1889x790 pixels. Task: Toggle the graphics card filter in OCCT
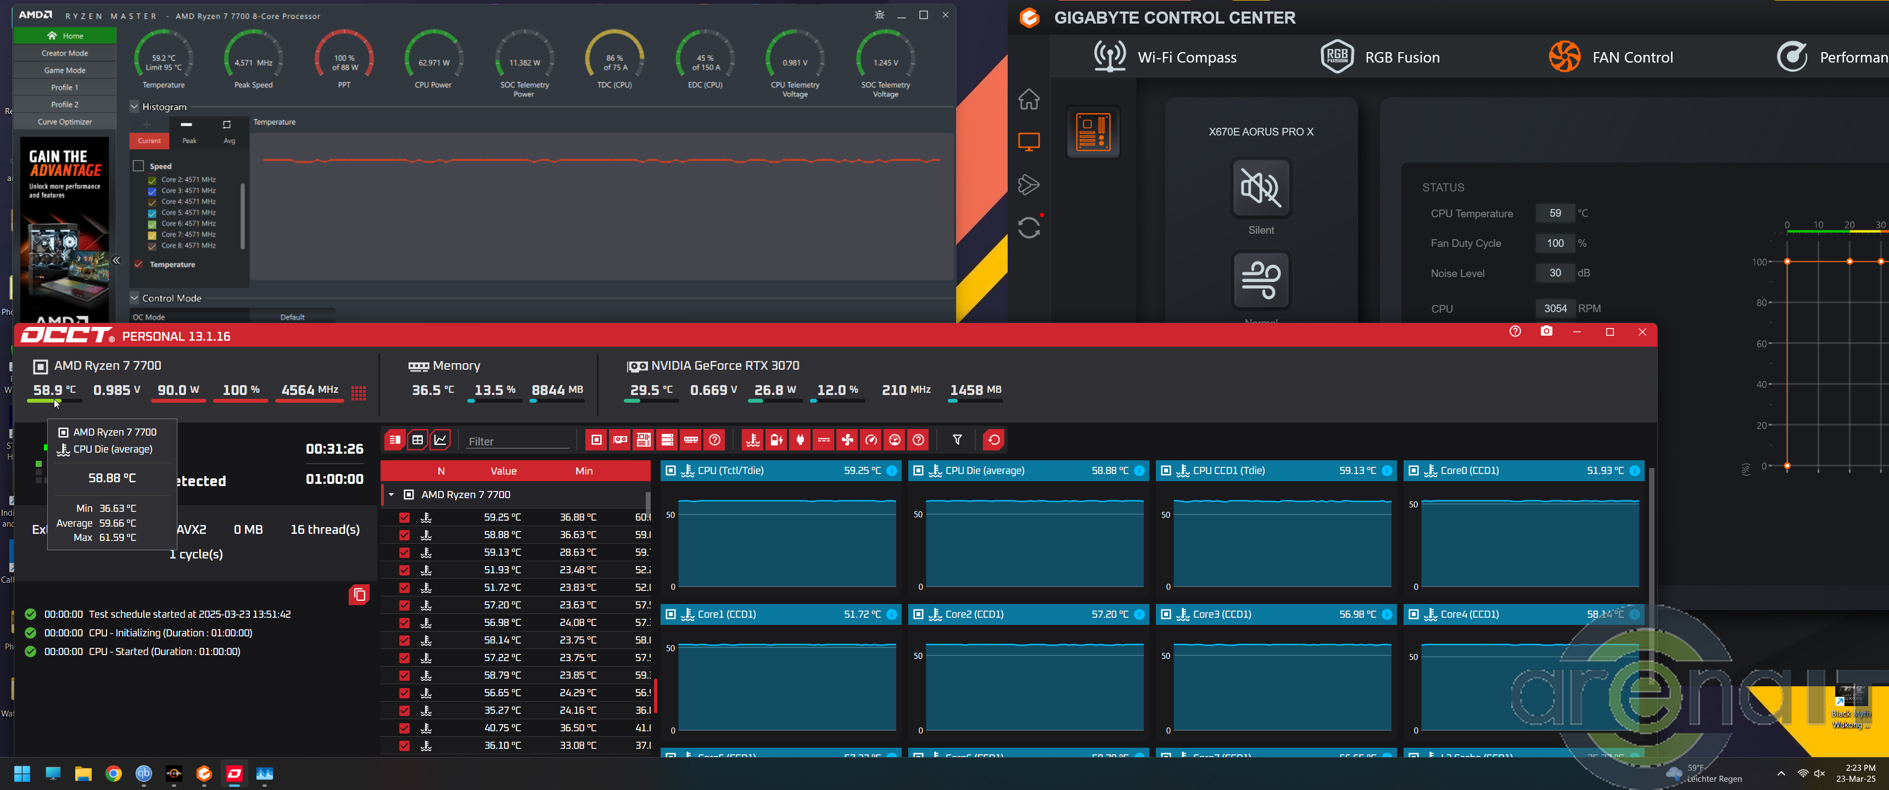[619, 439]
